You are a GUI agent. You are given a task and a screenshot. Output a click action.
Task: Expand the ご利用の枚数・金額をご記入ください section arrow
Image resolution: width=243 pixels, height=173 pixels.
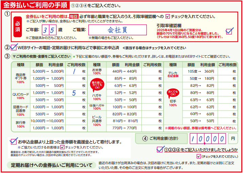pos(14,56)
